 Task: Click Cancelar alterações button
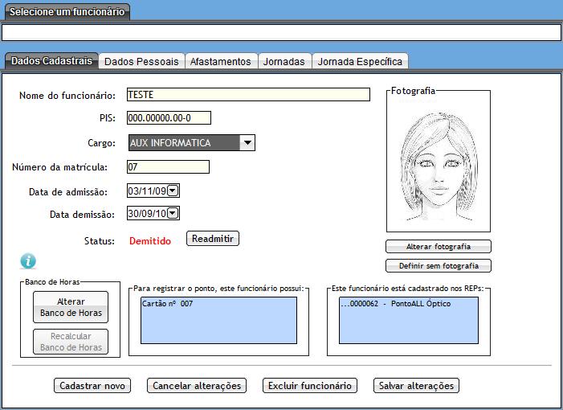(197, 386)
